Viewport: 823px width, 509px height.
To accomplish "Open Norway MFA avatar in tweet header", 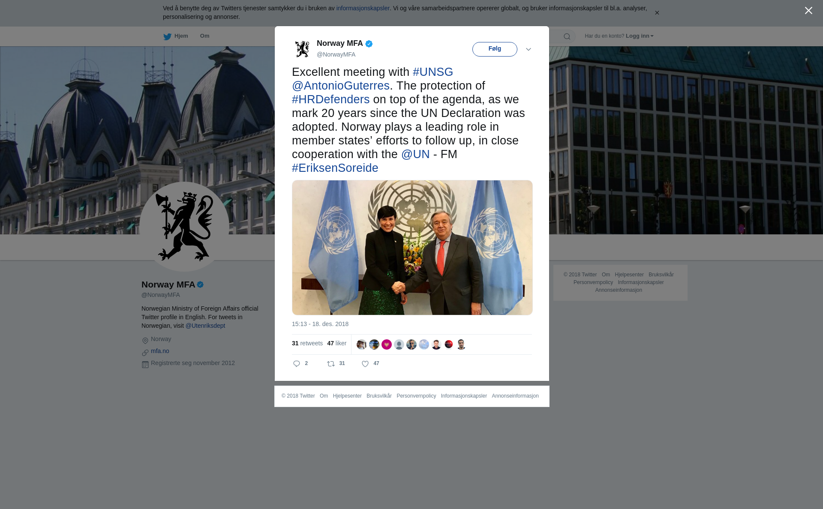I will pos(302,49).
